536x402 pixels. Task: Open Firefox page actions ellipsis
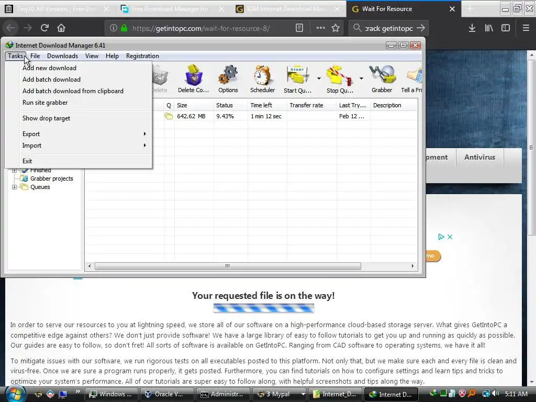click(321, 28)
